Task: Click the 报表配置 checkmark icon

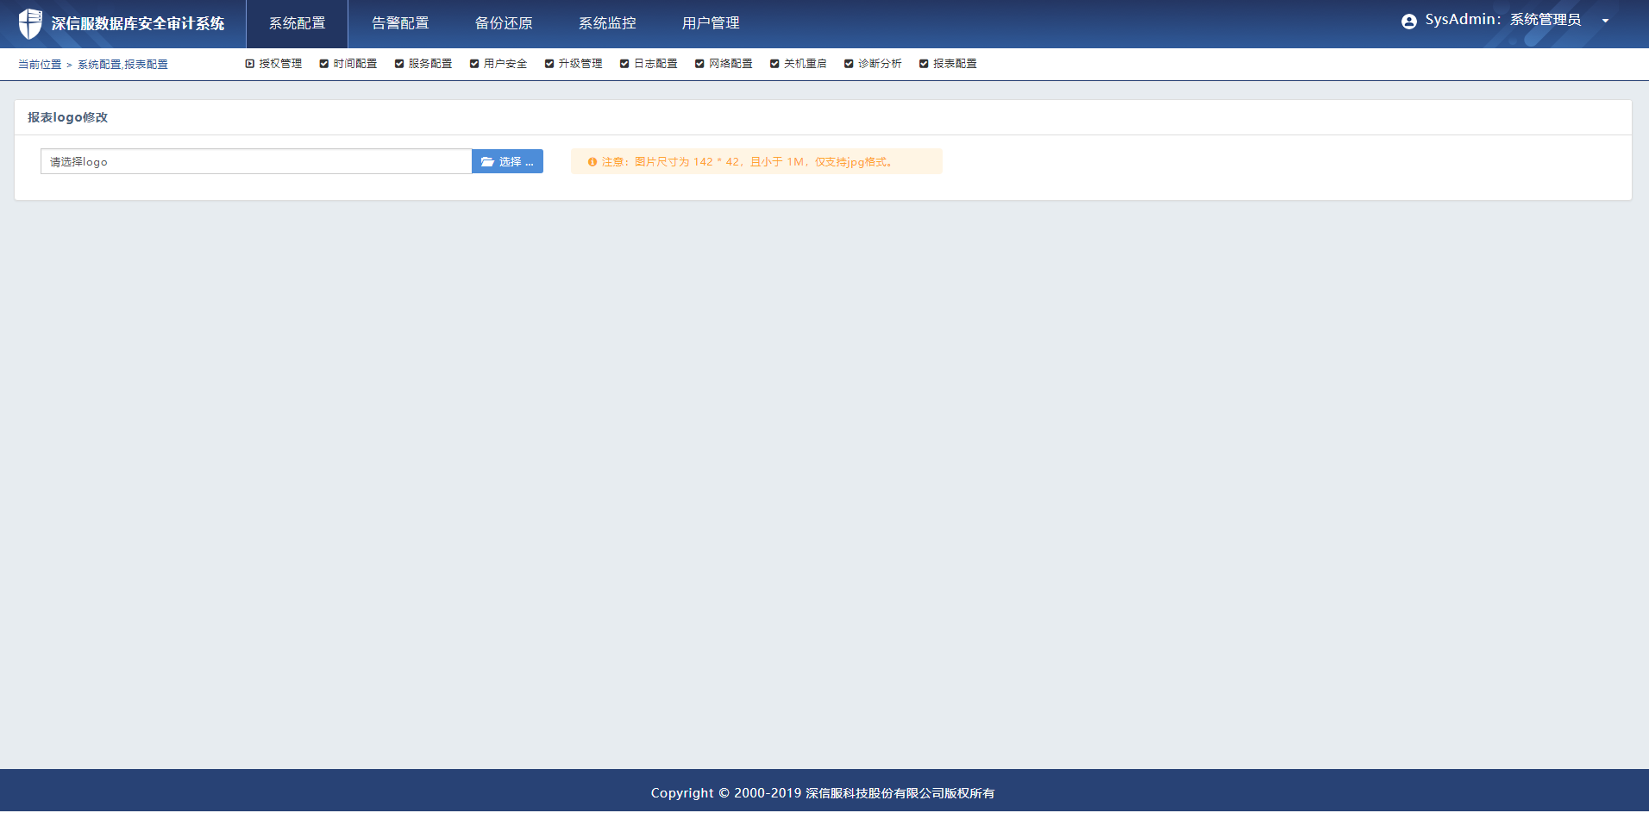Action: [923, 64]
